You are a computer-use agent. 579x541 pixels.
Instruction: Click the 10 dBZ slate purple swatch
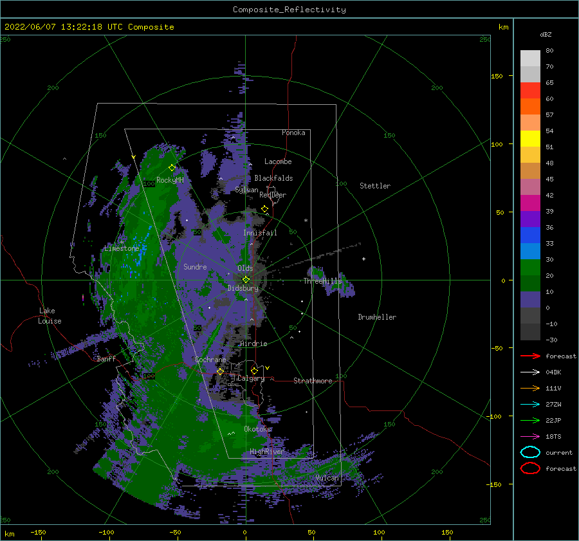pyautogui.click(x=530, y=300)
